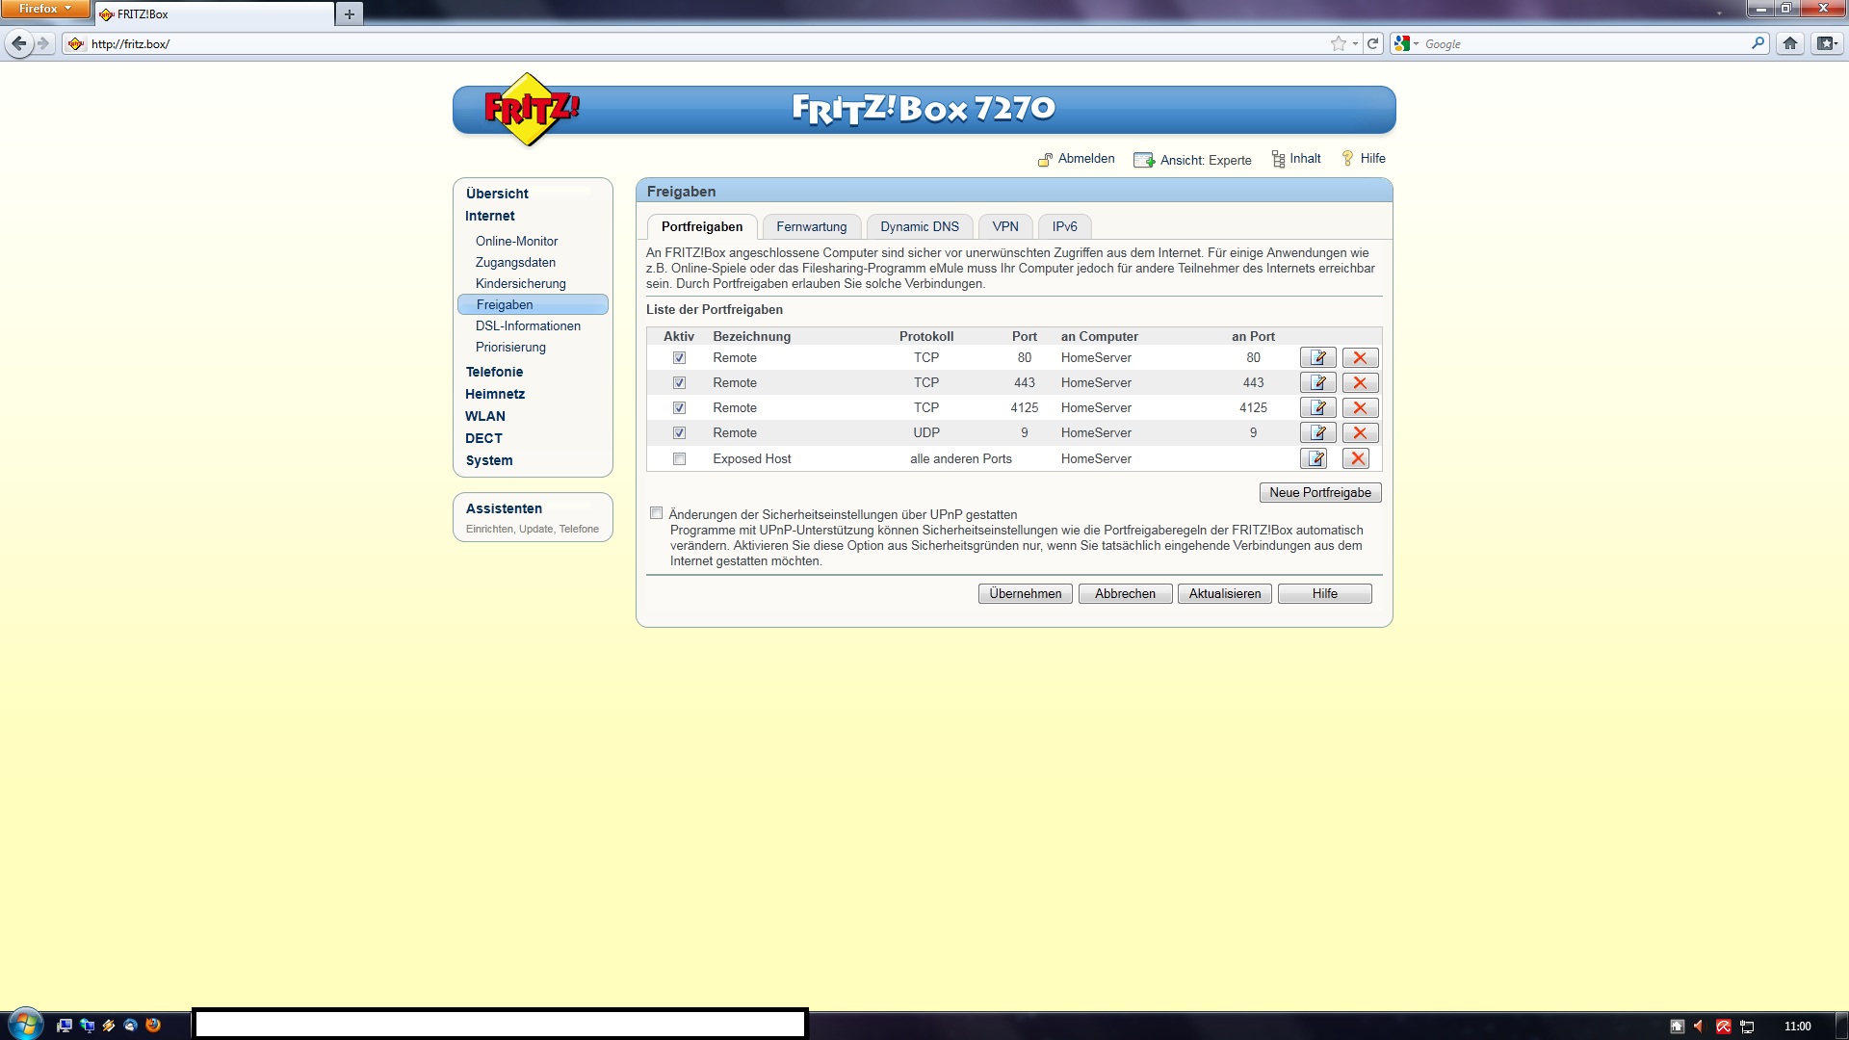Edit the Remote TCP port 4125 rule
This screenshot has height=1040, width=1849.
[1317, 407]
